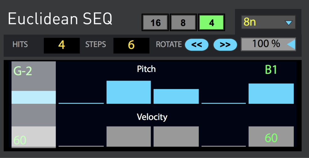Click the dropdown arrow next to 8n
This screenshot has height=158, width=309.
(288, 22)
